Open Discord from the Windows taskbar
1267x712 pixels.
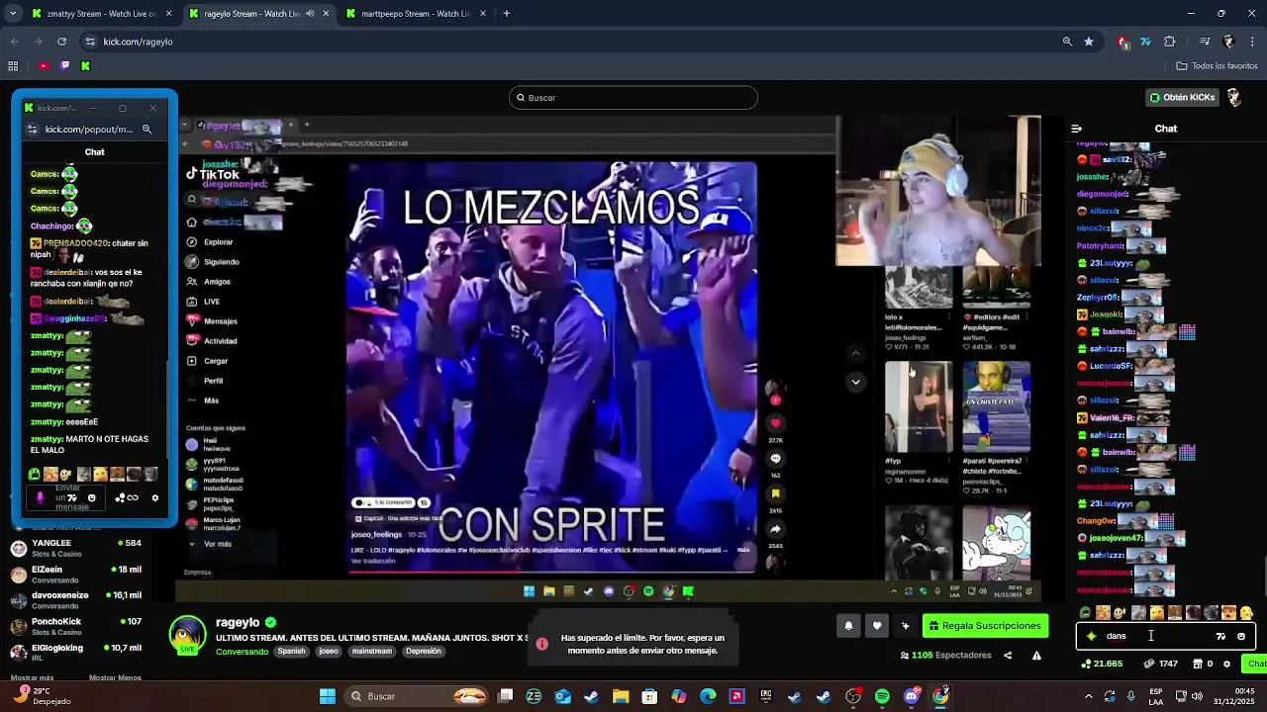pyautogui.click(x=912, y=696)
